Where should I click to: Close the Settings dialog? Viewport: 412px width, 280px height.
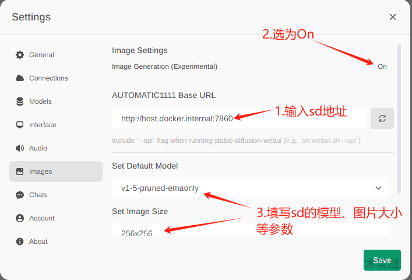(x=393, y=17)
